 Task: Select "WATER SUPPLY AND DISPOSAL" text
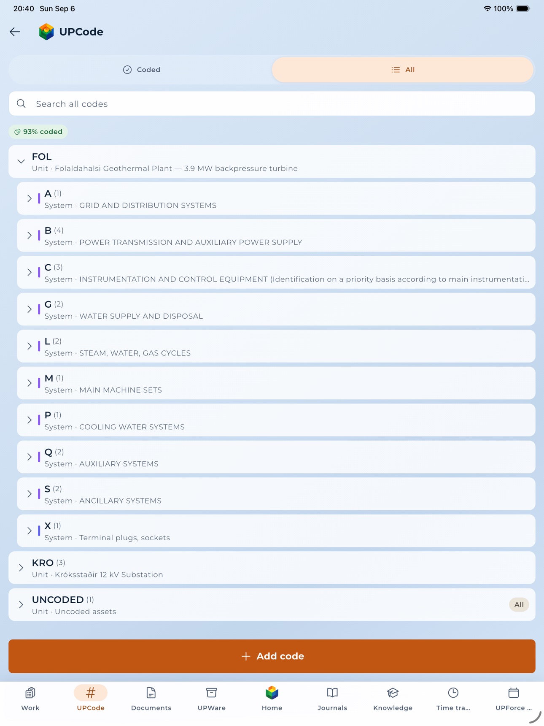[x=141, y=316]
